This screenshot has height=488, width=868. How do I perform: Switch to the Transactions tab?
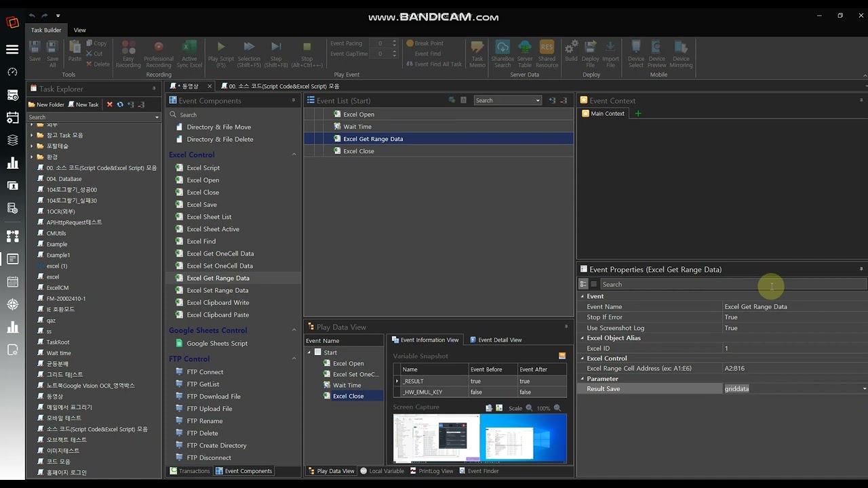click(190, 471)
